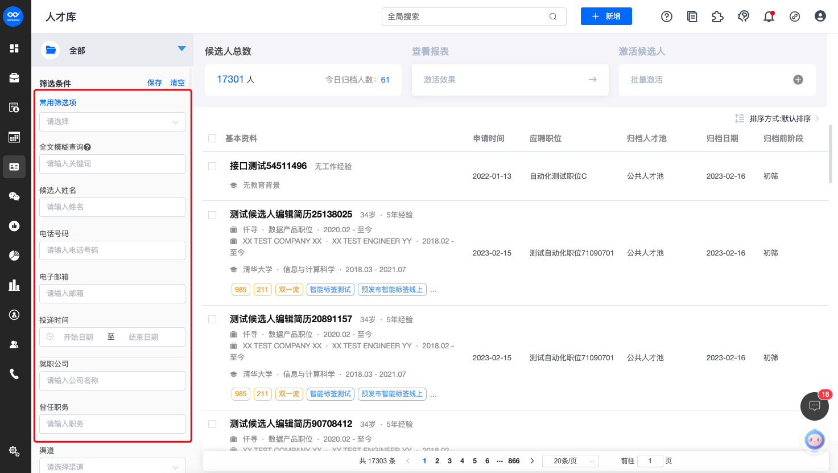Tick the checkbox for 测试候选人编辑简历20891157
This screenshot has height=473, width=838.
click(x=212, y=320)
